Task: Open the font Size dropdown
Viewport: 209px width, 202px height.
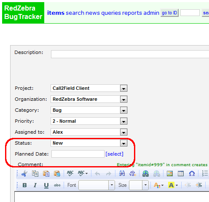Action: pos(139,185)
